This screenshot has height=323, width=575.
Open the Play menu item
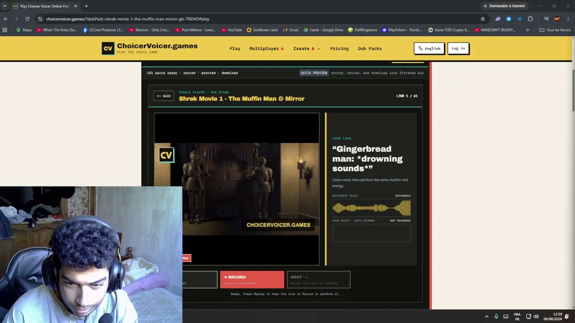click(x=235, y=48)
